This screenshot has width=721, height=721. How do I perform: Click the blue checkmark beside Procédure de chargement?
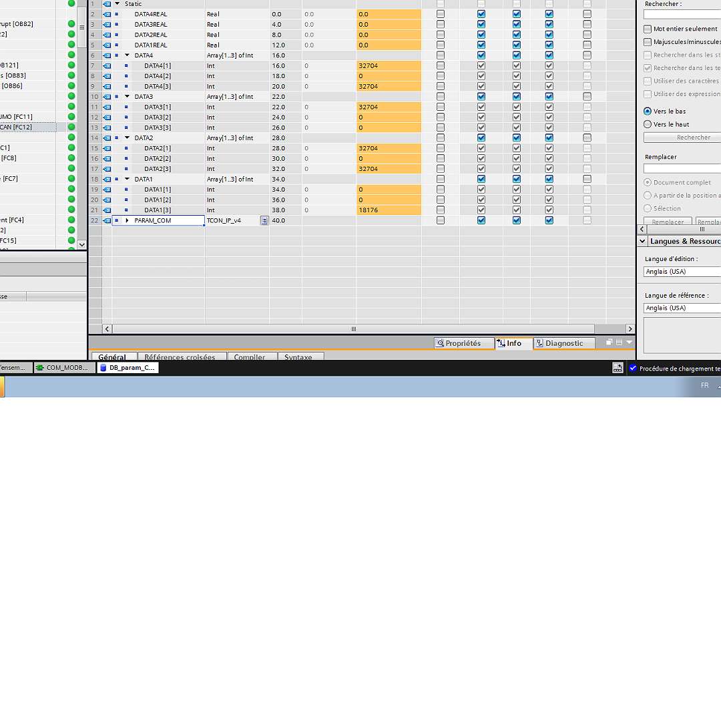(633, 368)
